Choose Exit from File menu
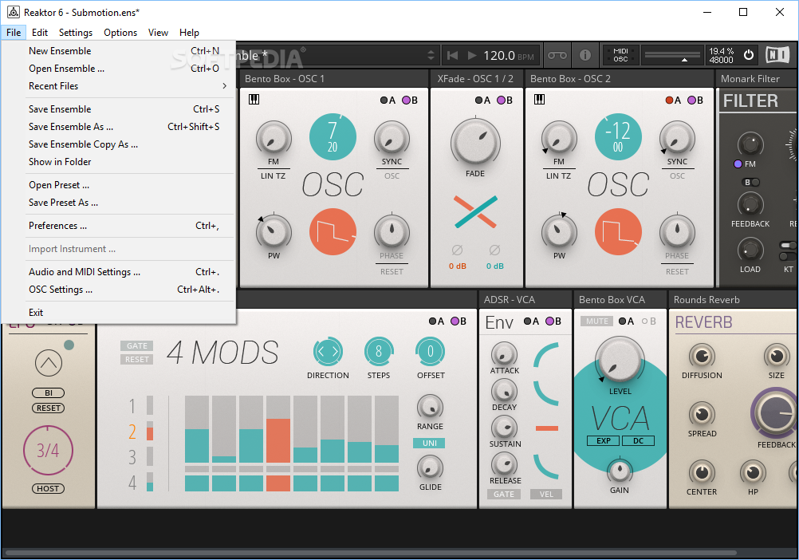This screenshot has width=799, height=560. (x=119, y=313)
